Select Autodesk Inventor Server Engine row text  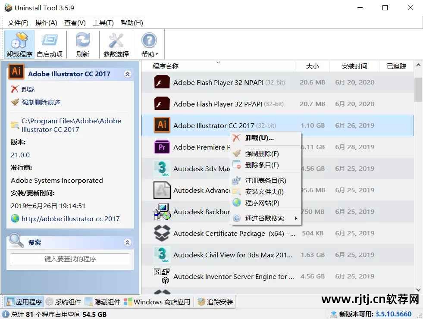(x=234, y=277)
